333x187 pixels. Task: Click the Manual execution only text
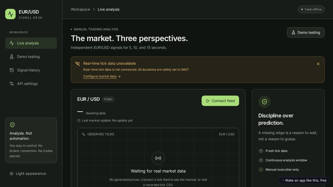(x=282, y=170)
